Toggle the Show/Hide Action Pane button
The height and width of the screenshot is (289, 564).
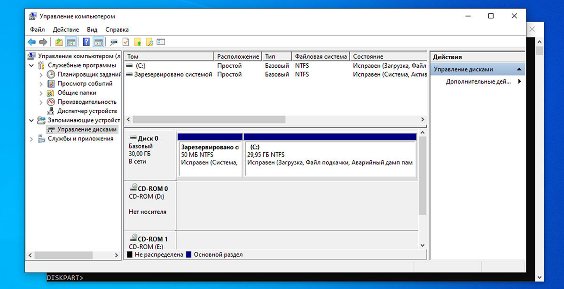tap(98, 42)
